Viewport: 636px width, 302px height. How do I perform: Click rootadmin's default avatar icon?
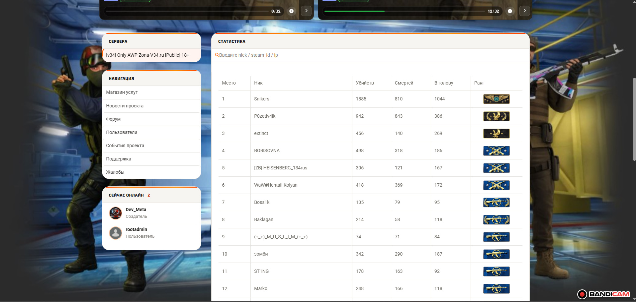coord(116,233)
